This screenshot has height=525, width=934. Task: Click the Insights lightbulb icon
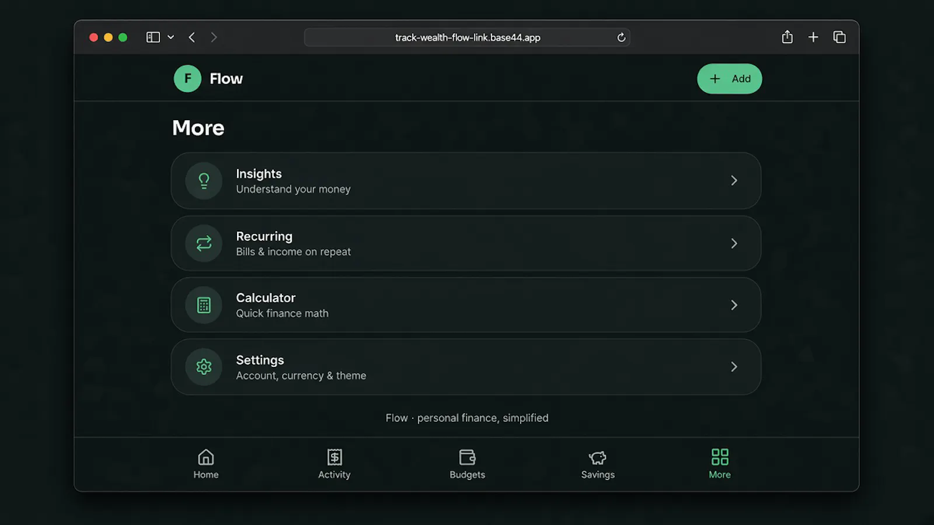coord(204,181)
